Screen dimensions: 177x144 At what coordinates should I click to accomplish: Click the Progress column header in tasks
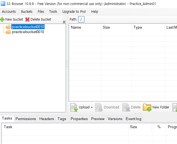point(171,127)
